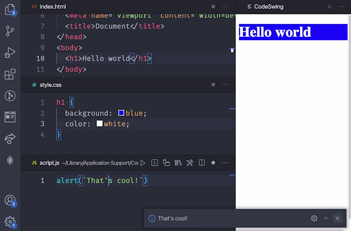Click the CodeSwing tab's lines icon
This screenshot has width=351, height=231.
[x=249, y=7]
